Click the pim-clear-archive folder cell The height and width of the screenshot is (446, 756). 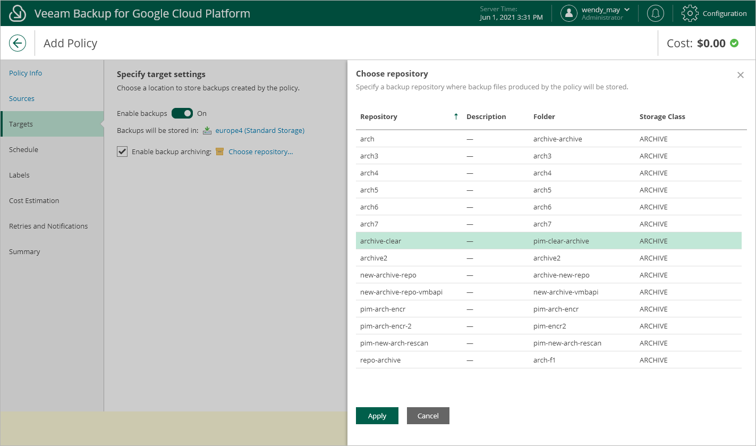[x=561, y=241]
